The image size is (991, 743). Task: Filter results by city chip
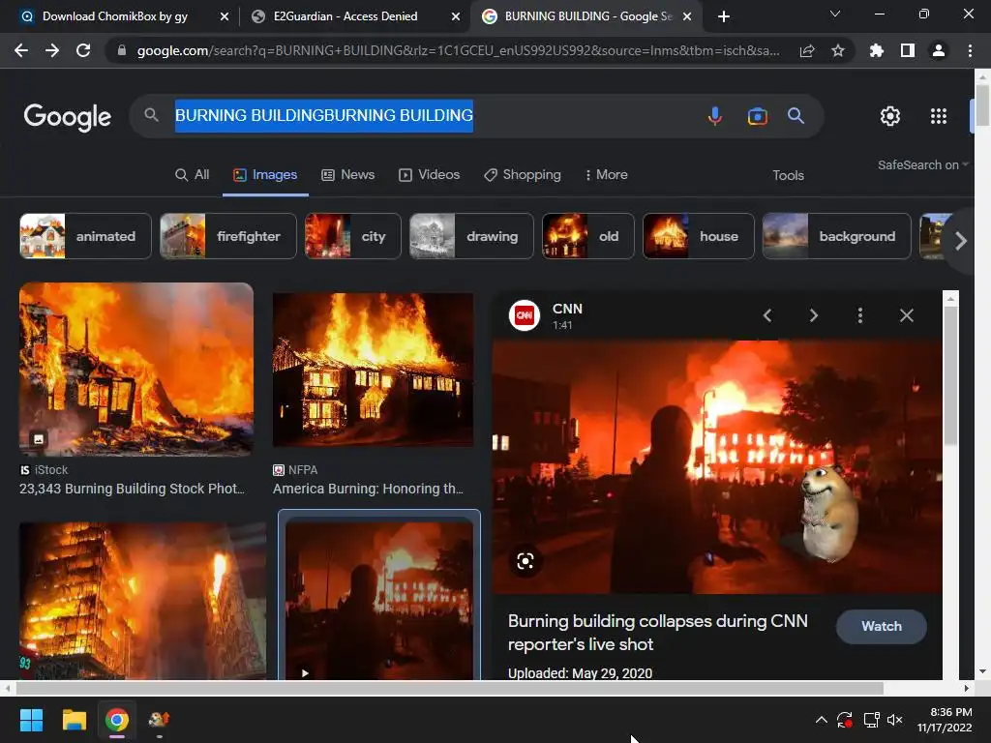pyautogui.click(x=352, y=236)
